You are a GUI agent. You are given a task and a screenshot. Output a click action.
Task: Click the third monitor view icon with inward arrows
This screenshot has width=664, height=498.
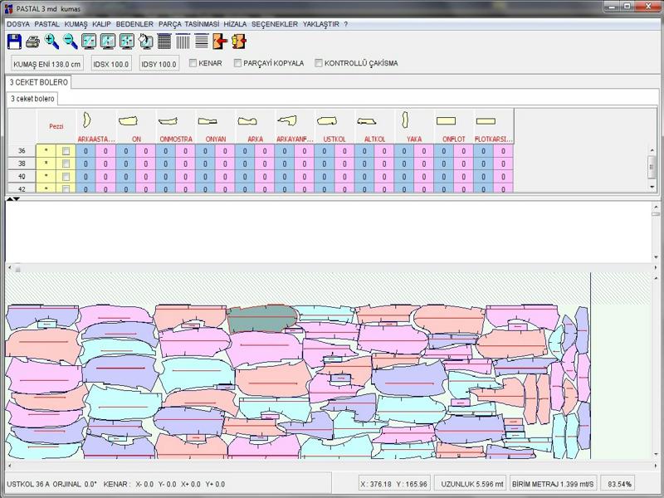coord(127,41)
